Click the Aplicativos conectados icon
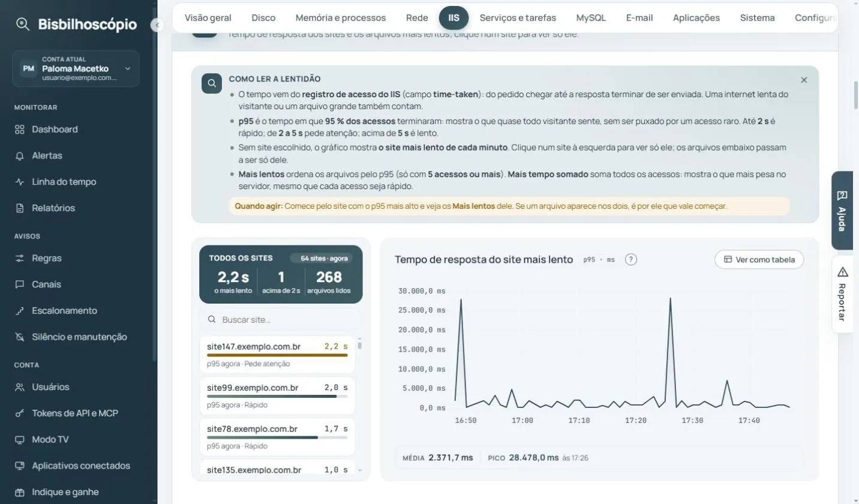The image size is (859, 504). 20,466
